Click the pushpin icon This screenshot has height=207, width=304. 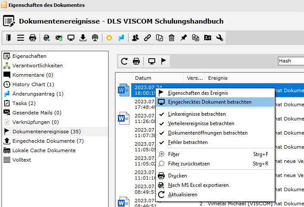point(184,37)
